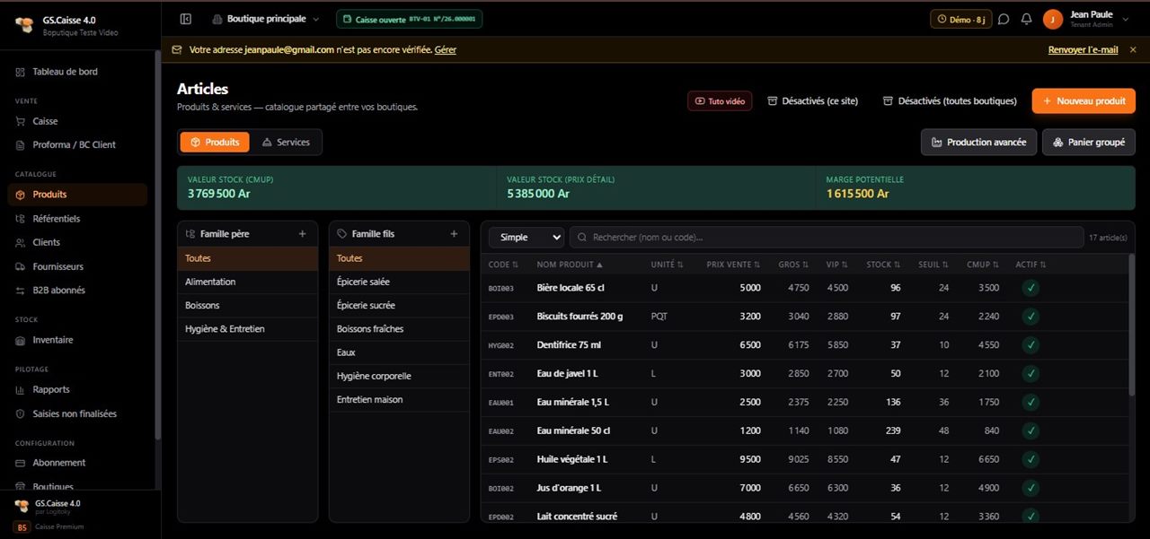Dismiss the email verification banner
Viewport: 1150px width, 539px height.
tap(1133, 50)
